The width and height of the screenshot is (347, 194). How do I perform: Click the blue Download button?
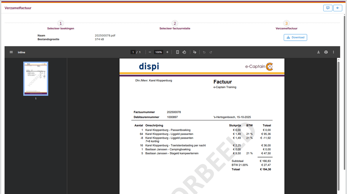[x=295, y=37]
